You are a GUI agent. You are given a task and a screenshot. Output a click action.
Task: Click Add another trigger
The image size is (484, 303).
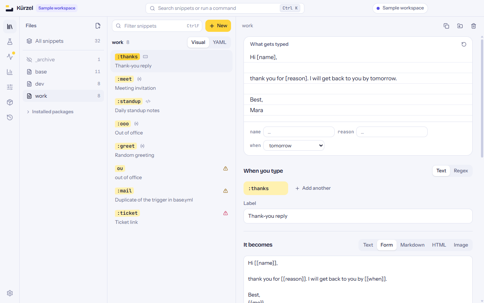(313, 188)
